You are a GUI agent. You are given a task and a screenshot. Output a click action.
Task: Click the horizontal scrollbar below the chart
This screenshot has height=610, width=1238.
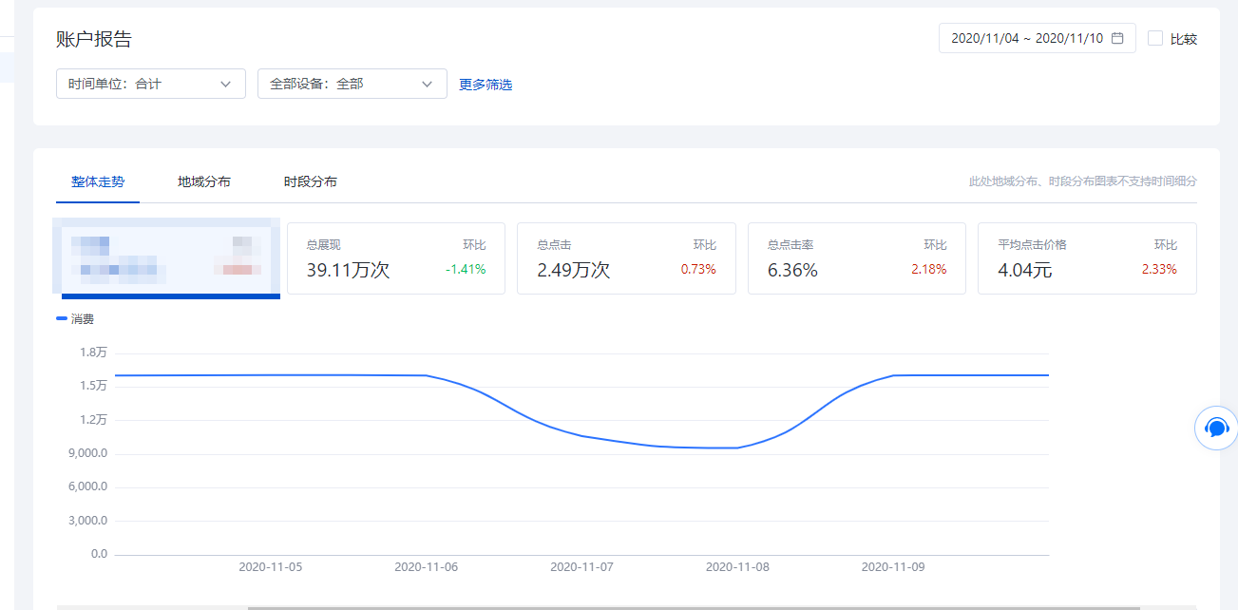click(694, 607)
